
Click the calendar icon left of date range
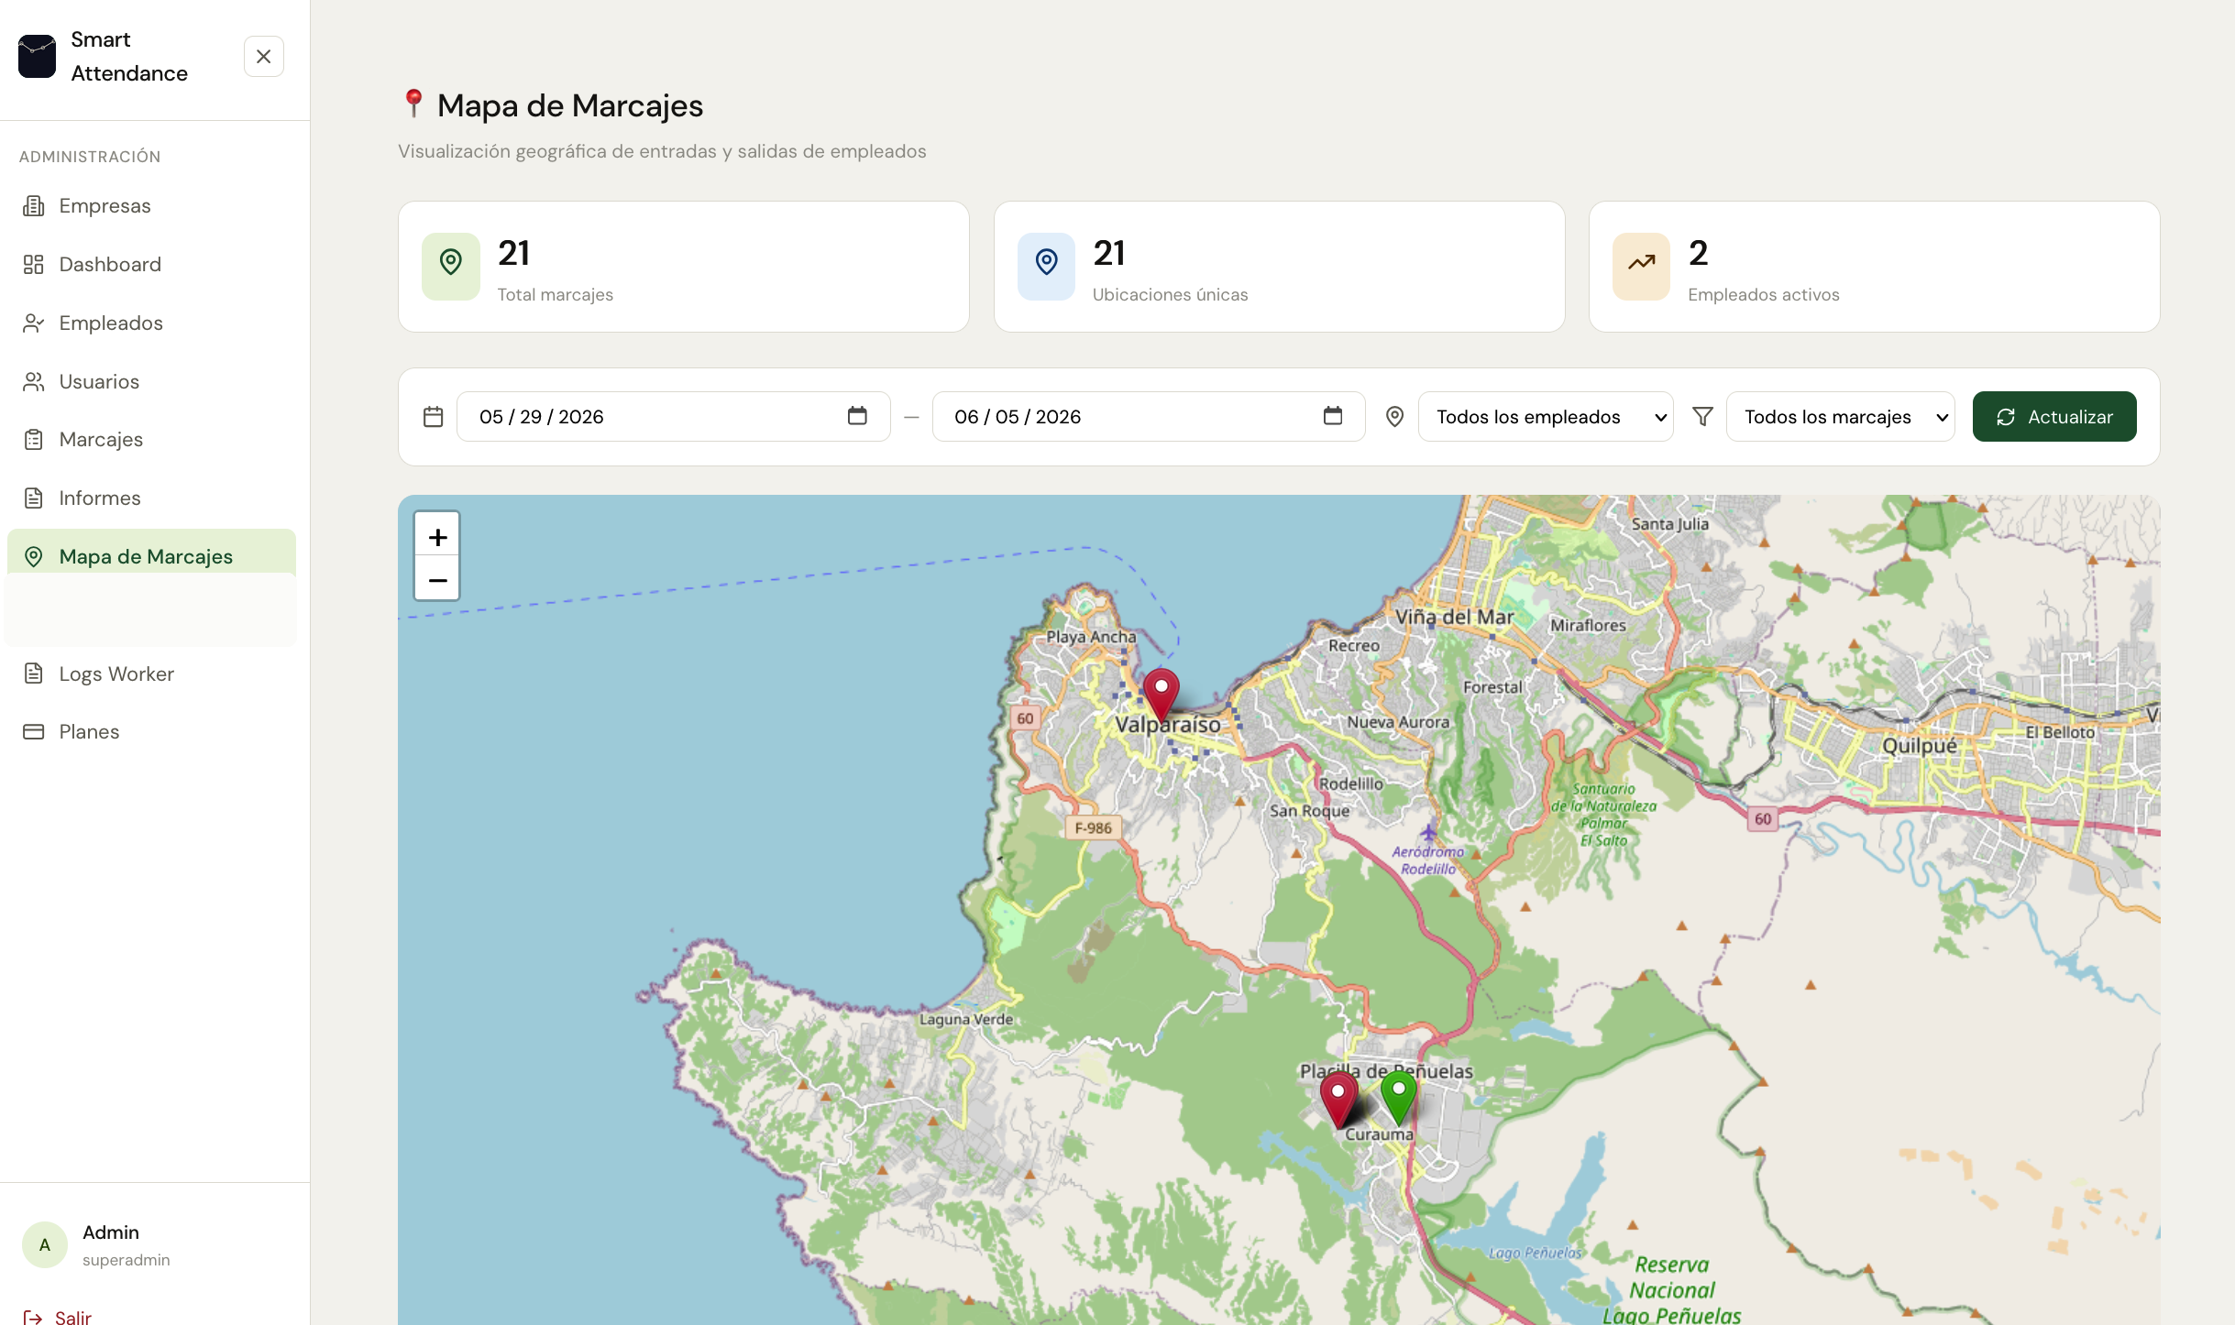(434, 417)
